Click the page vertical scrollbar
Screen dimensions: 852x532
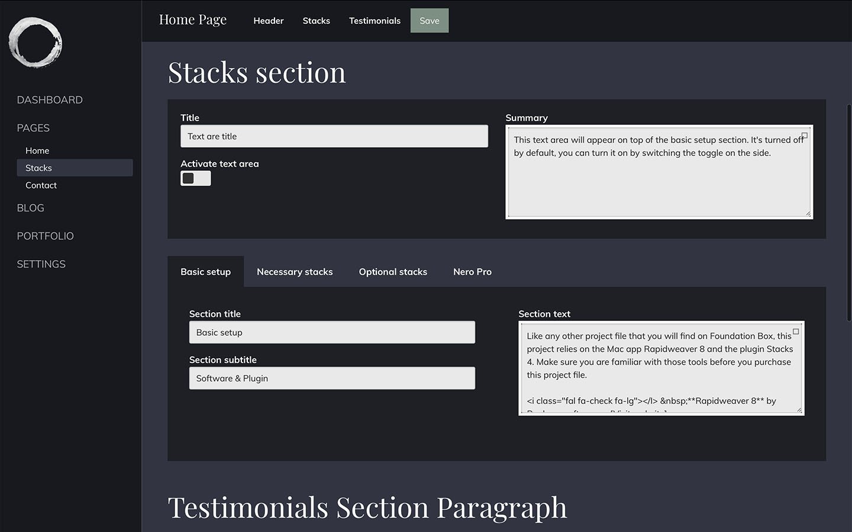[849, 213]
